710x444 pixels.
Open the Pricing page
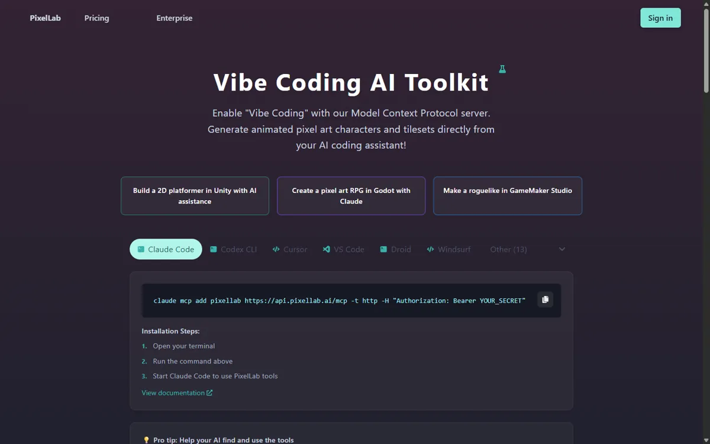(x=96, y=18)
